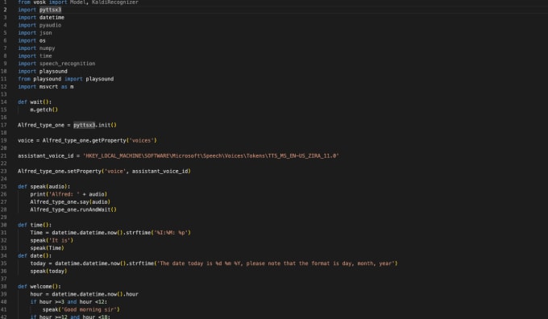
Task: Click 'import playsound' on line 10
Action: coord(43,71)
